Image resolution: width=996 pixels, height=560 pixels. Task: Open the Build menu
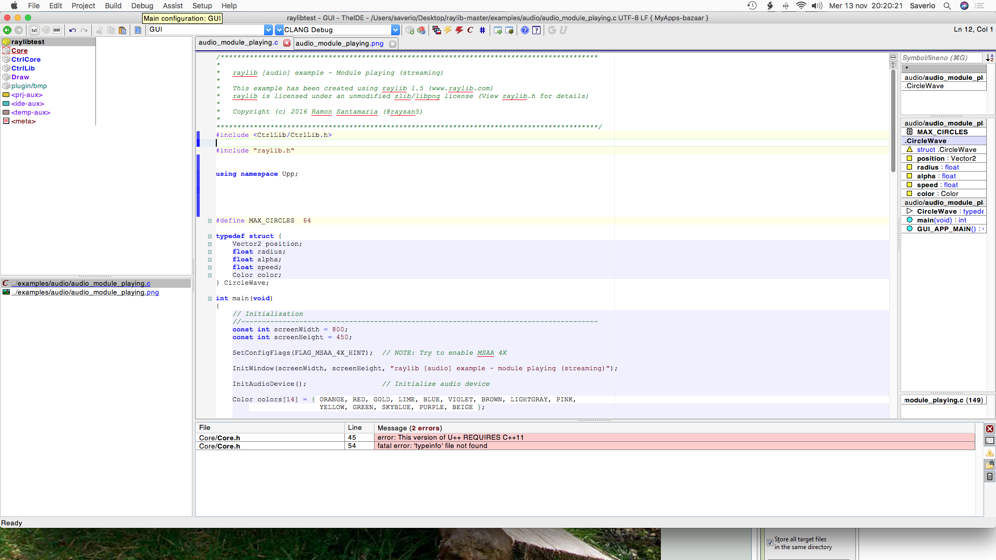point(113,6)
